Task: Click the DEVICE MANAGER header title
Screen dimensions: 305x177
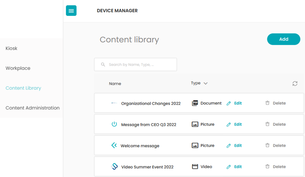Action: 117,11
